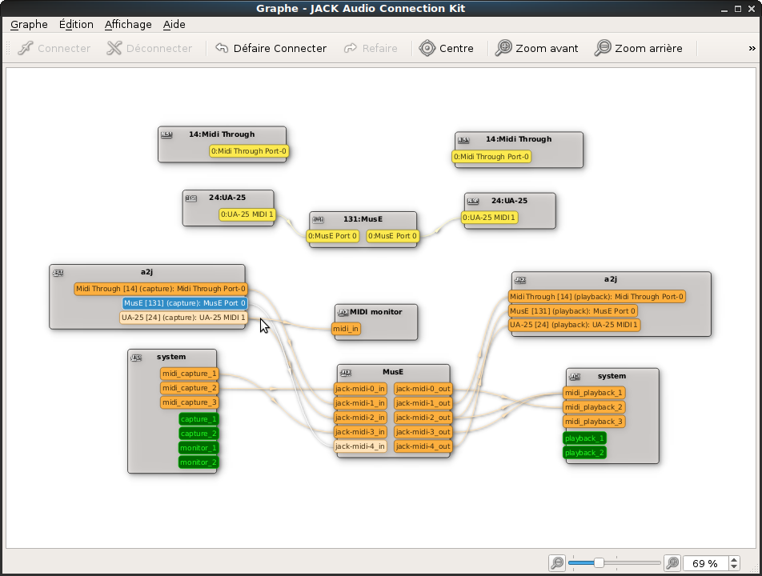Image resolution: width=762 pixels, height=576 pixels.
Task: Select the jack-midi-0_in port
Action: point(360,389)
